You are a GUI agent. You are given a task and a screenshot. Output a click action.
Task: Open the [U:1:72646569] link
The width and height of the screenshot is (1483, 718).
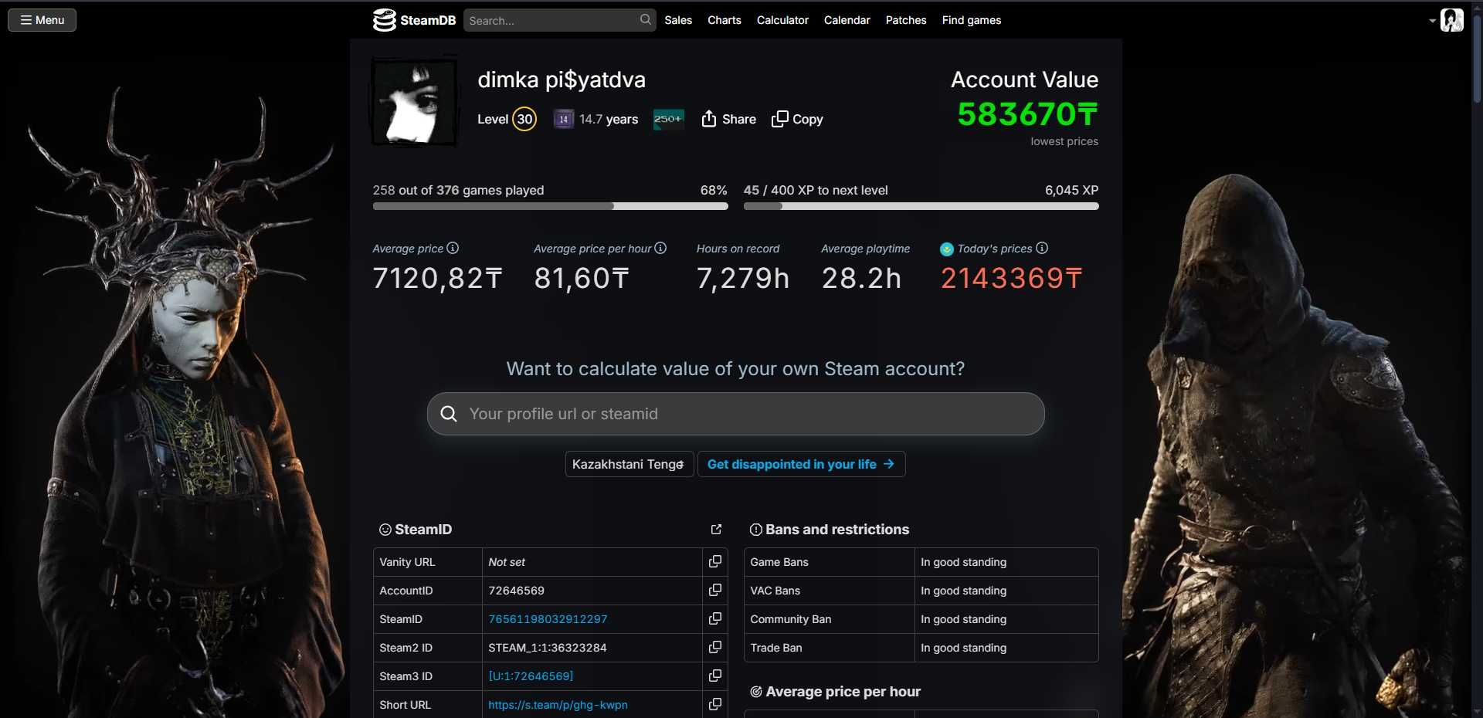(x=531, y=676)
